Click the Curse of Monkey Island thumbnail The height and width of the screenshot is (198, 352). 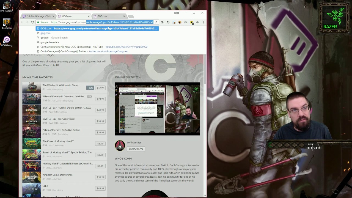[31, 144]
